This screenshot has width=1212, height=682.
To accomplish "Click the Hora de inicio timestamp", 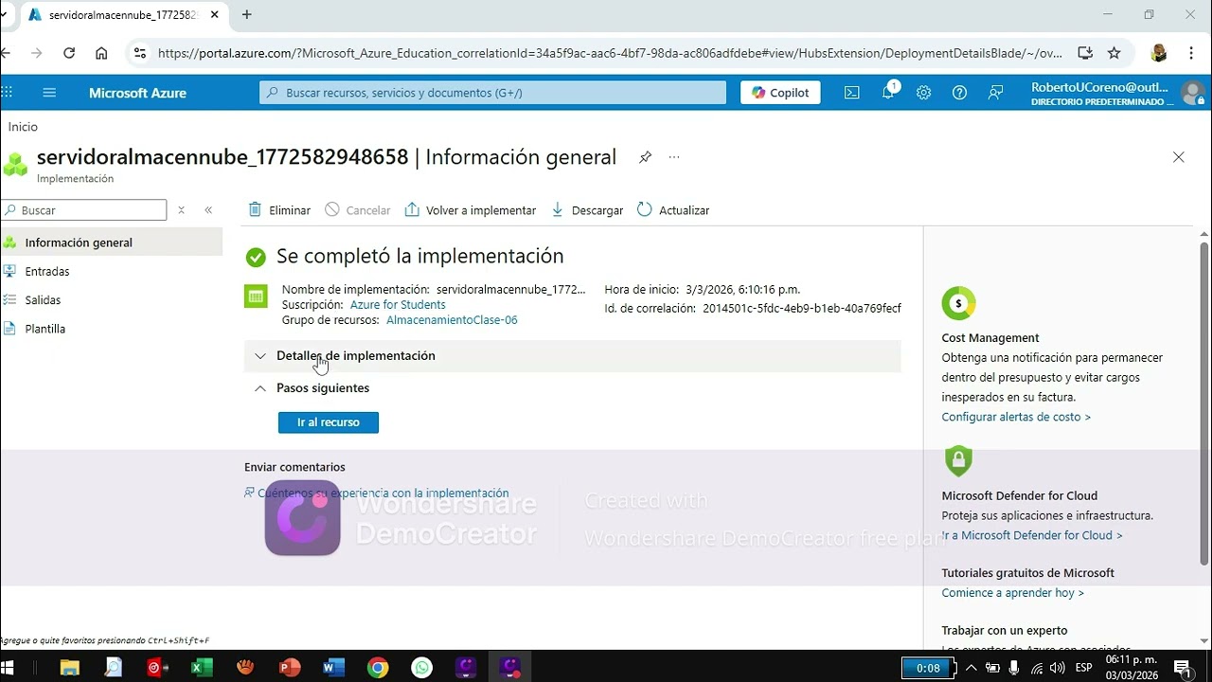I will pyautogui.click(x=743, y=290).
